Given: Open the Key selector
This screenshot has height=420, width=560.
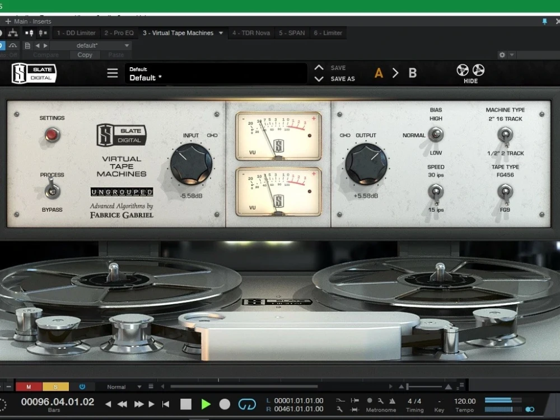Looking at the screenshot, I should coord(439,405).
